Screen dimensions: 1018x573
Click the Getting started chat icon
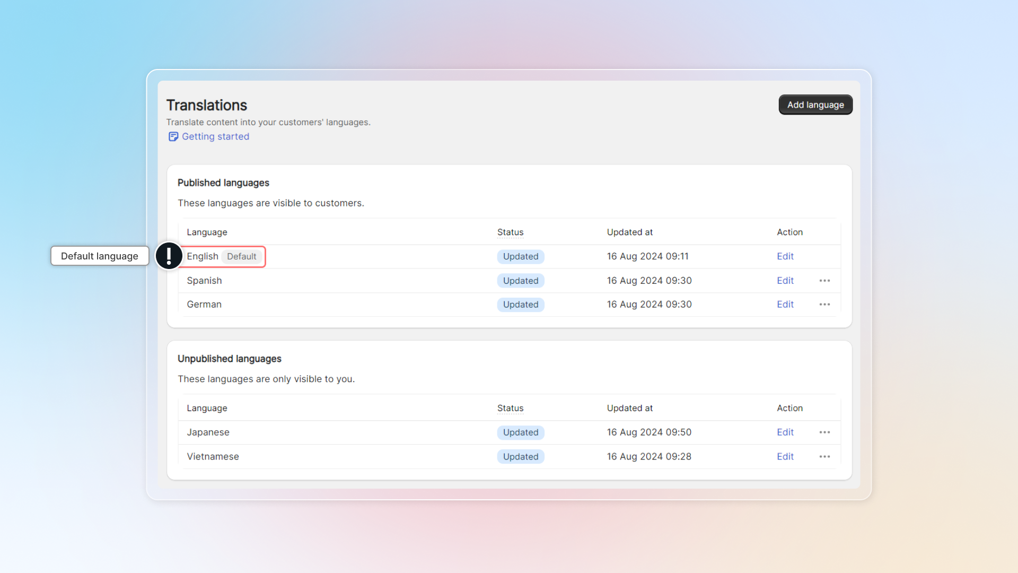[173, 136]
